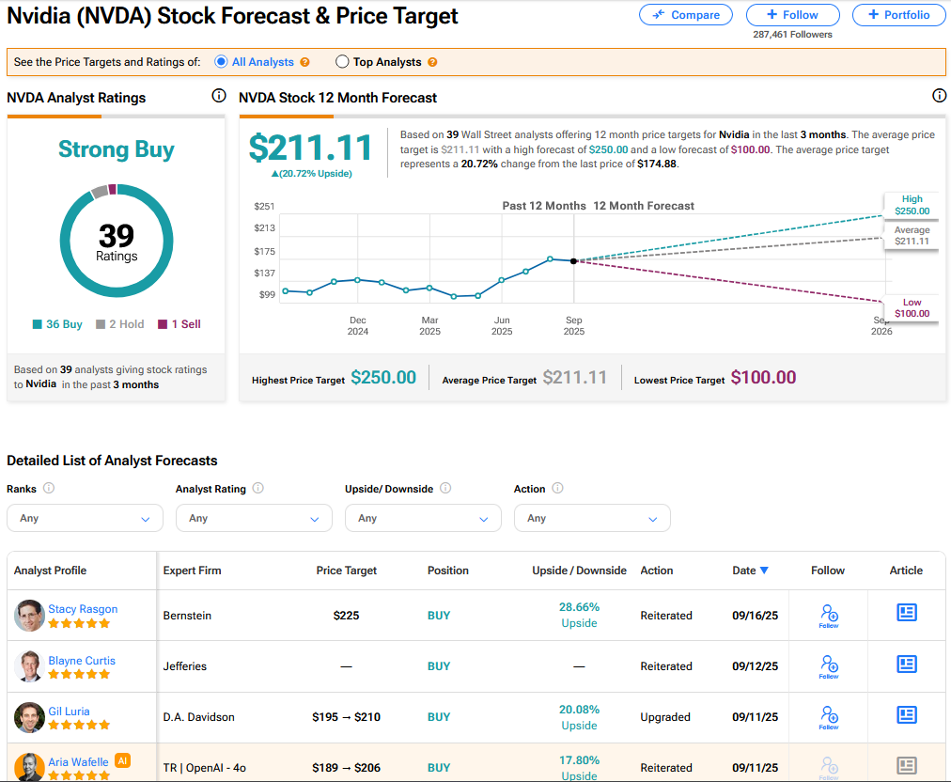Viewport: 951px width, 782px height.
Task: Open article icon in Gil Luria row
Action: pos(906,715)
